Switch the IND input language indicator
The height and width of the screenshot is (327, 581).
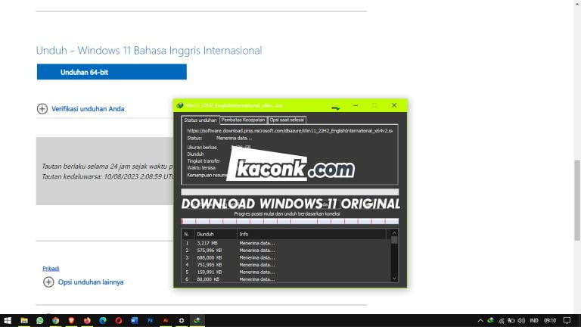(x=534, y=320)
